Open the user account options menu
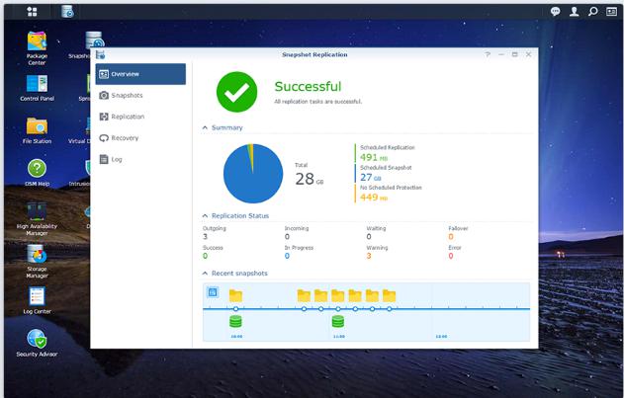The height and width of the screenshot is (398, 624). 575,12
